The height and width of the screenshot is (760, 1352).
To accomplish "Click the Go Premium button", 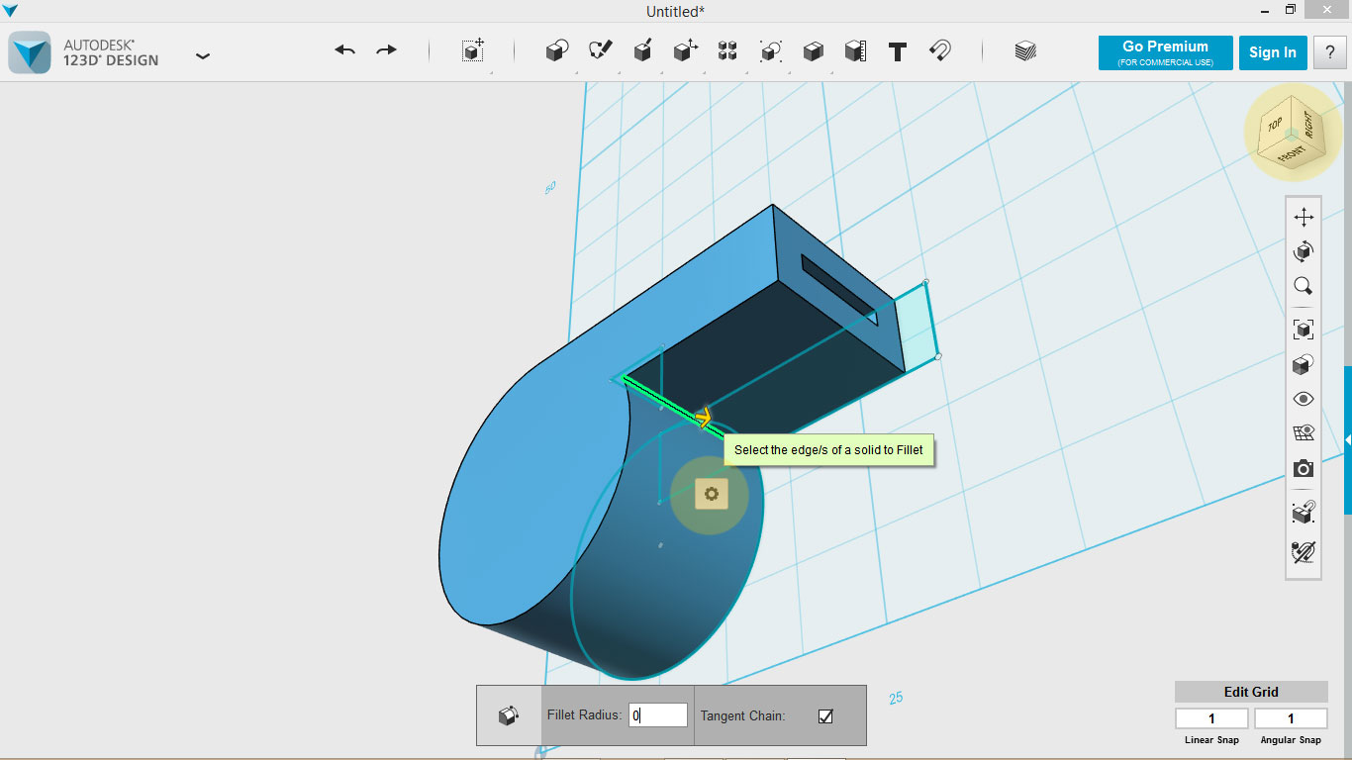I will pyautogui.click(x=1165, y=52).
